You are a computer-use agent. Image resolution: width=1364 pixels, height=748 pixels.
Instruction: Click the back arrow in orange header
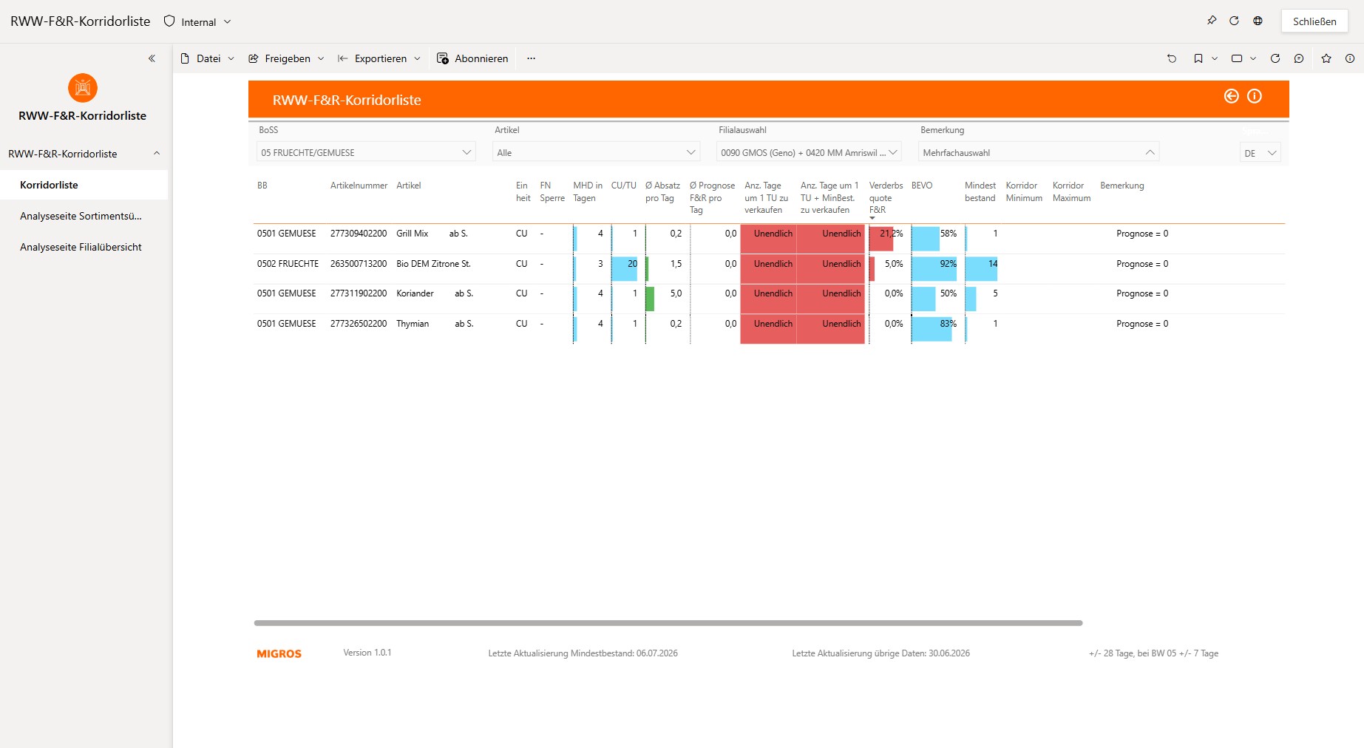click(1231, 96)
